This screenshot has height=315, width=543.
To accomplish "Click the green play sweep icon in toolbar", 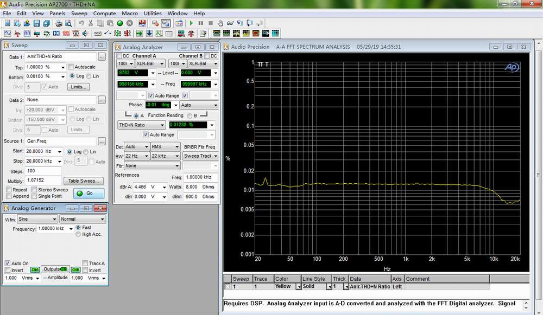I will click(x=191, y=23).
